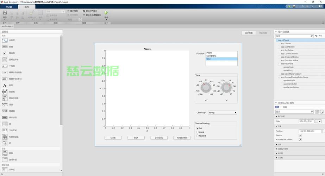Toggle the Resize property checkbox
Screen dimensions: 325x176
coord(300,136)
